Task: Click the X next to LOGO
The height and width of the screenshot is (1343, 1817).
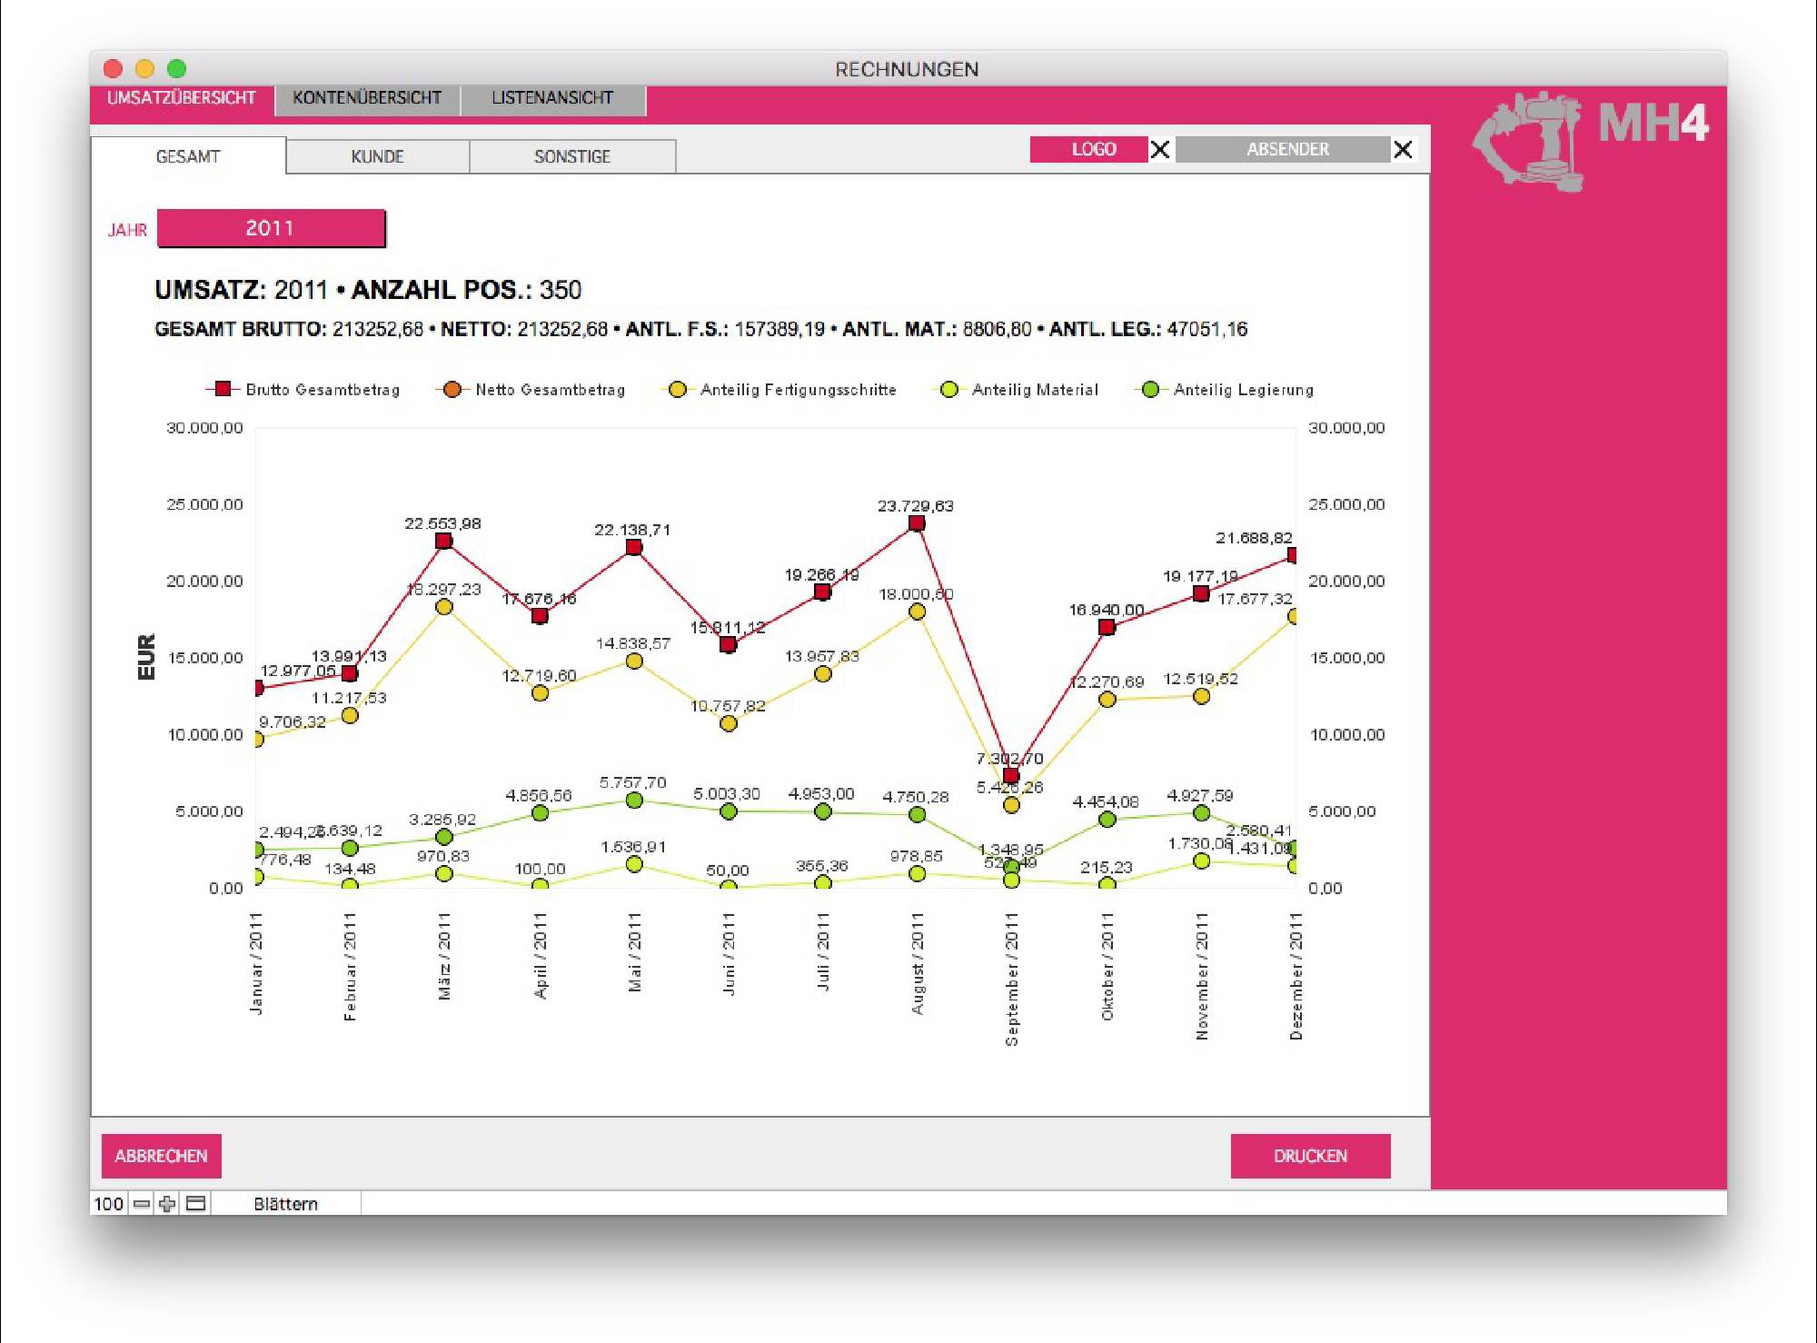Action: (1160, 150)
